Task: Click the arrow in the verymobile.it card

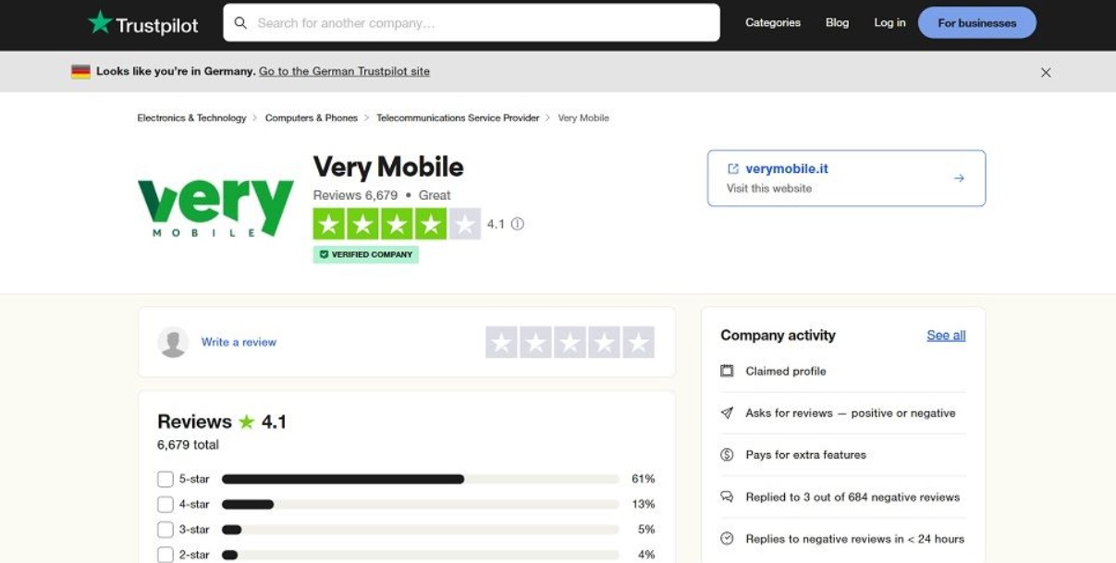Action: tap(959, 178)
